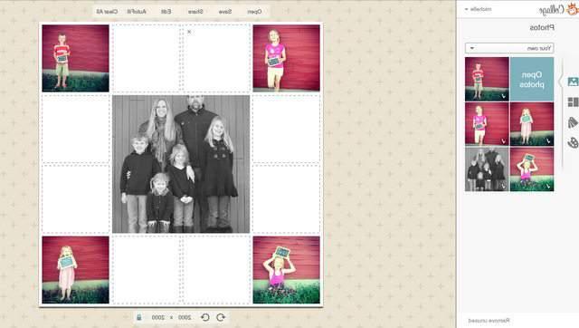Select the black-and-white family photo thumbnail
The height and width of the screenshot is (328, 579).
[487, 169]
